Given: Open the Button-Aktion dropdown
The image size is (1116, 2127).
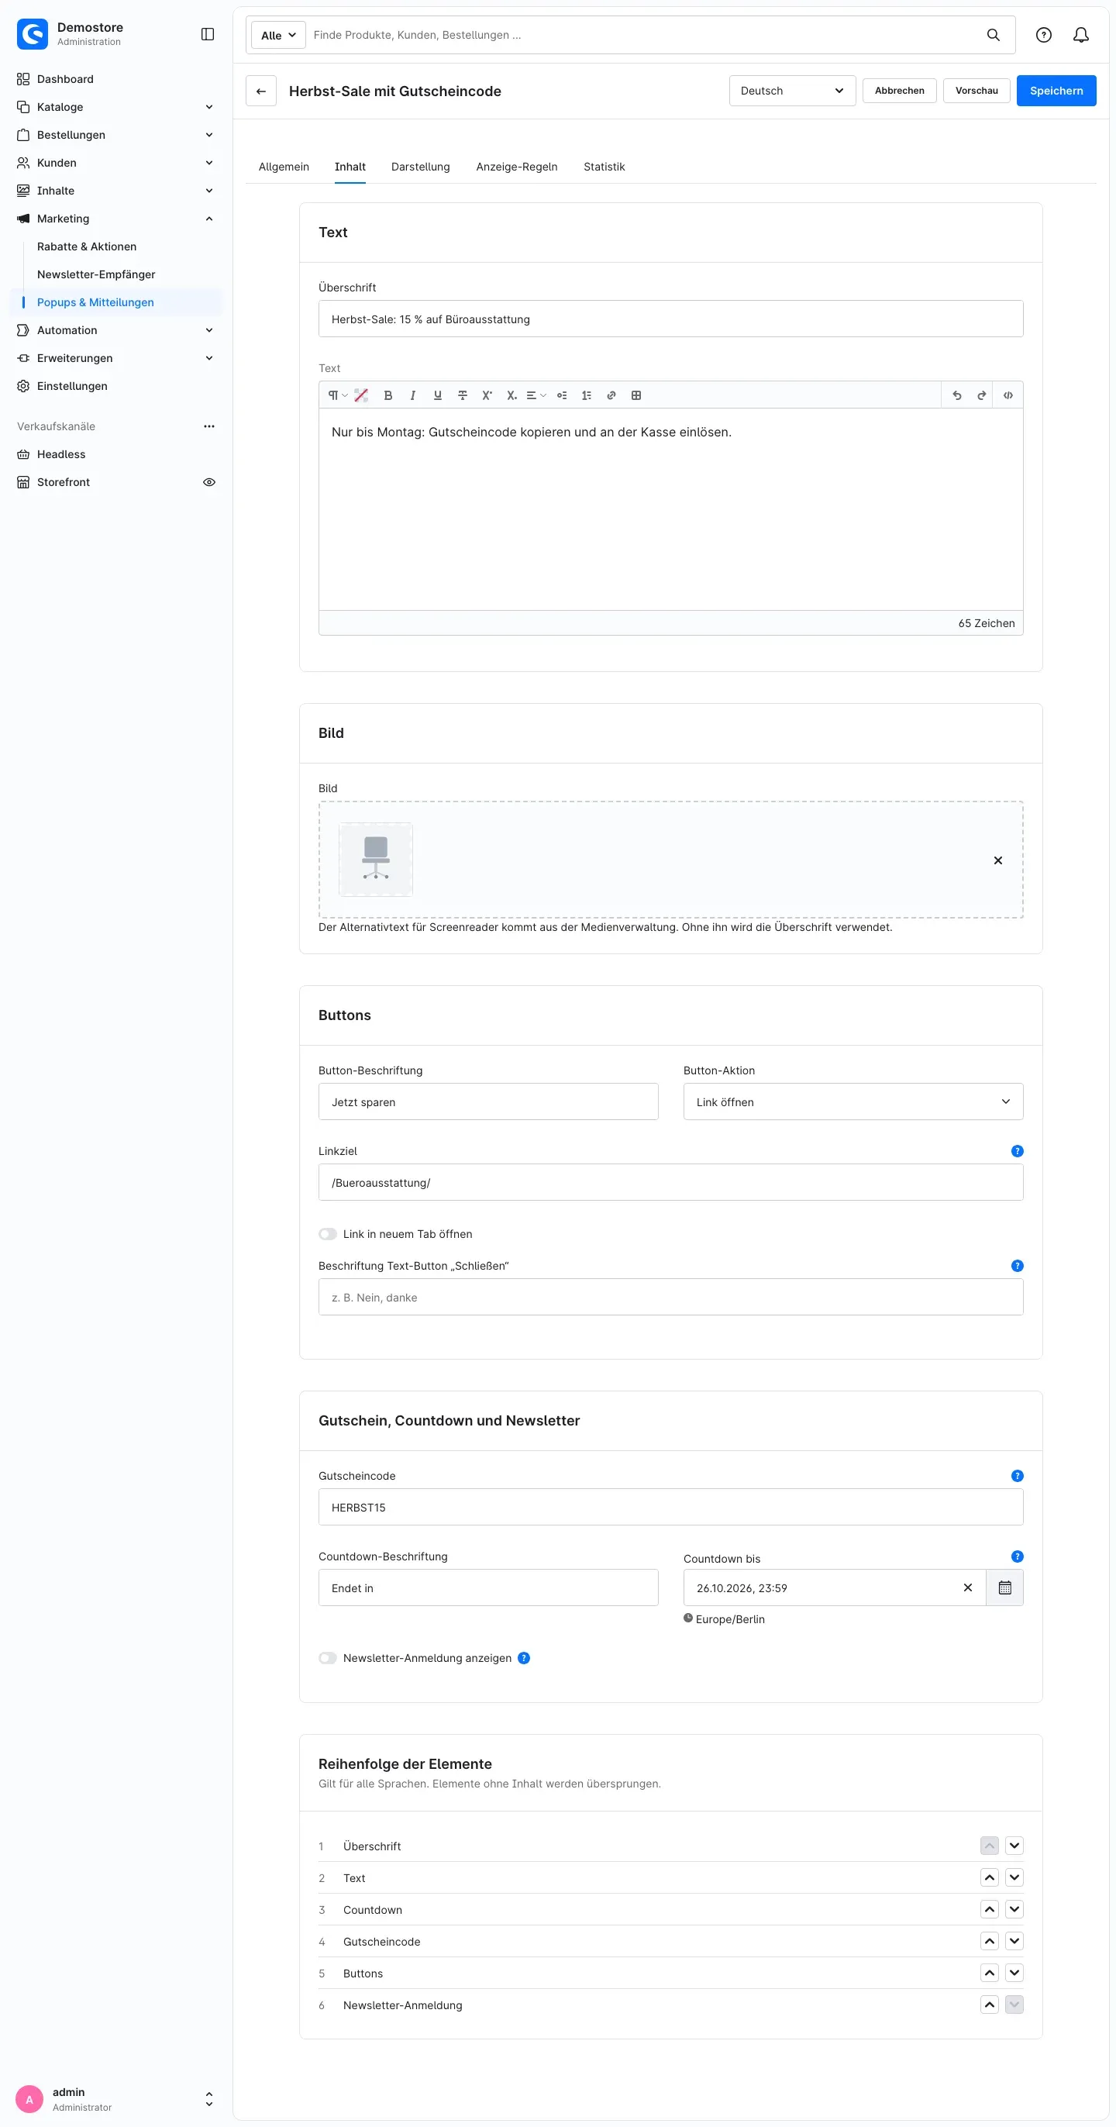Looking at the screenshot, I should 852,1101.
